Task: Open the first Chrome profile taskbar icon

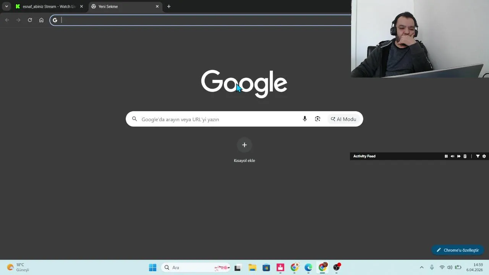Action: (295, 267)
